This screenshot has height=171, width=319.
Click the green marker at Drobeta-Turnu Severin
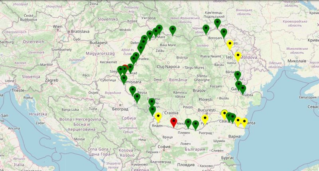coord(152,103)
